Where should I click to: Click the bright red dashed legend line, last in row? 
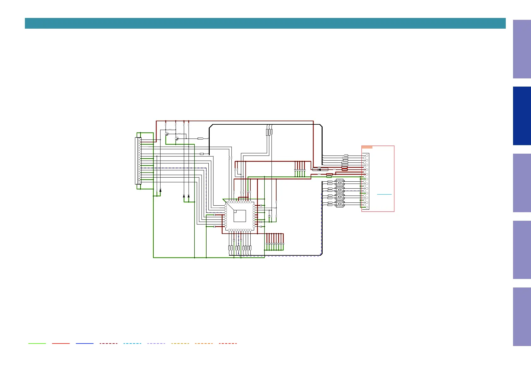pos(228,344)
